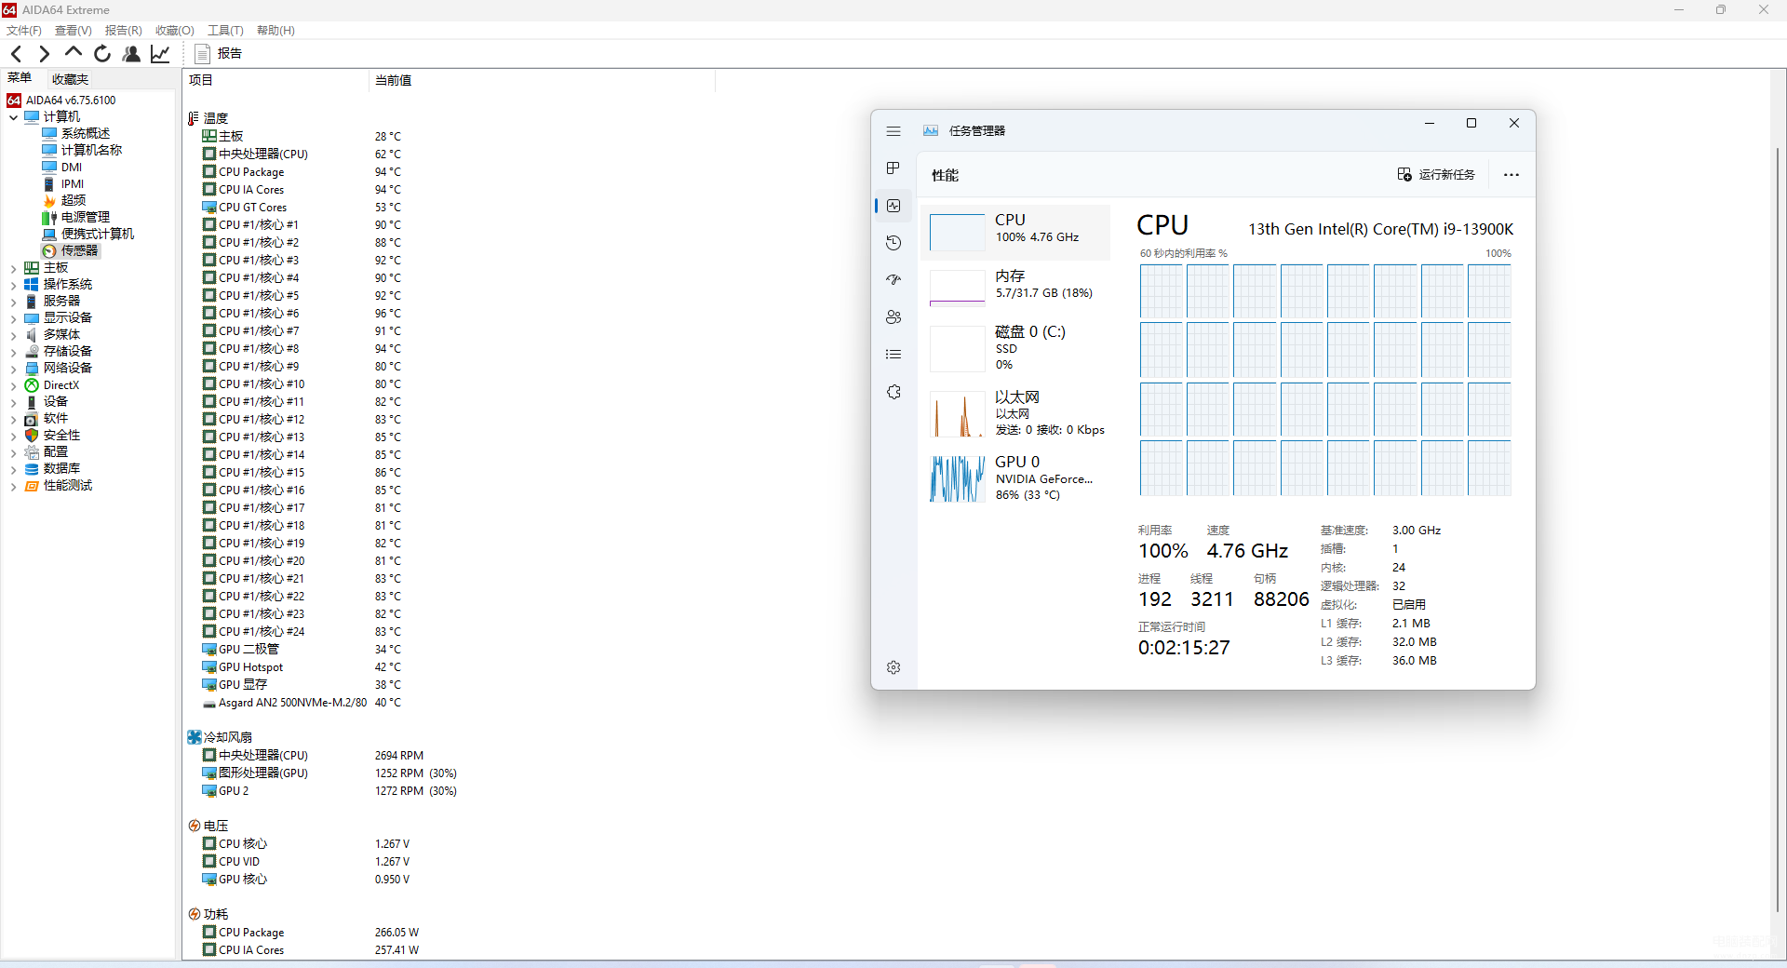The image size is (1787, 968).
Task: Expand the 主板 tree node
Action: tap(13, 268)
